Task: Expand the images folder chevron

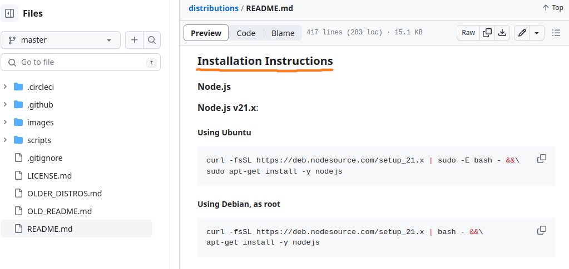Action: tap(5, 122)
